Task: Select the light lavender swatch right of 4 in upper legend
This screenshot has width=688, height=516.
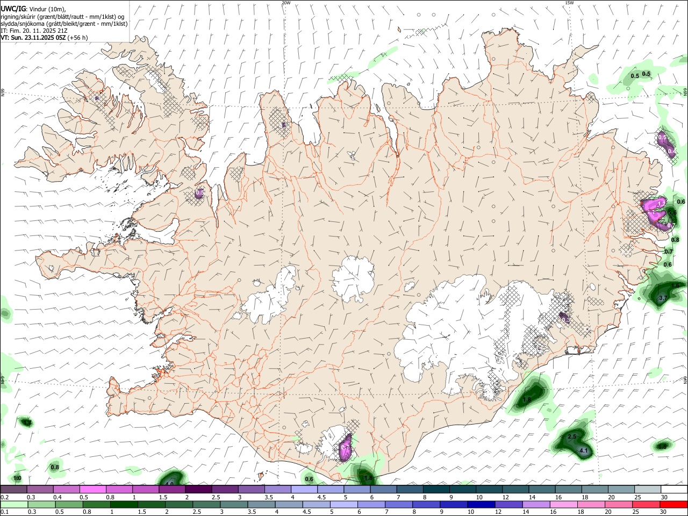Action: pos(304,490)
